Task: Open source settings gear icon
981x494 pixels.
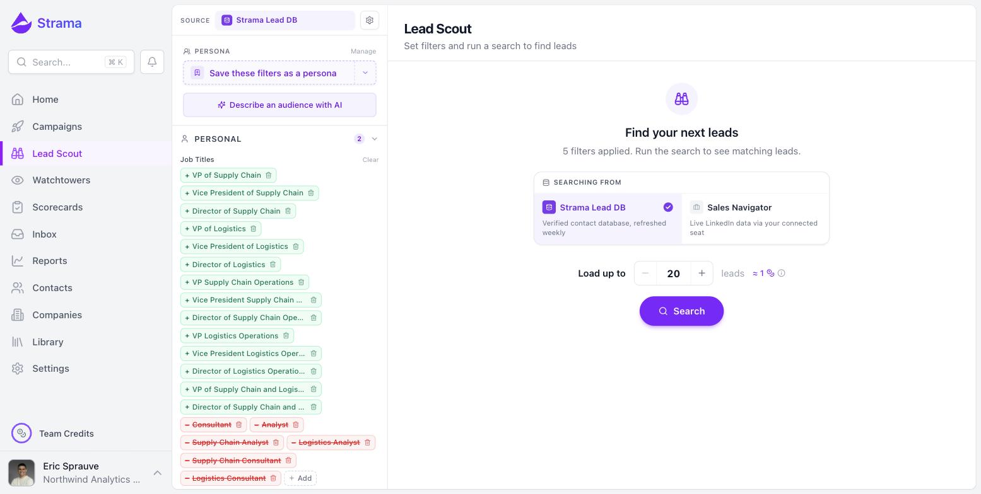Action: [x=370, y=20]
